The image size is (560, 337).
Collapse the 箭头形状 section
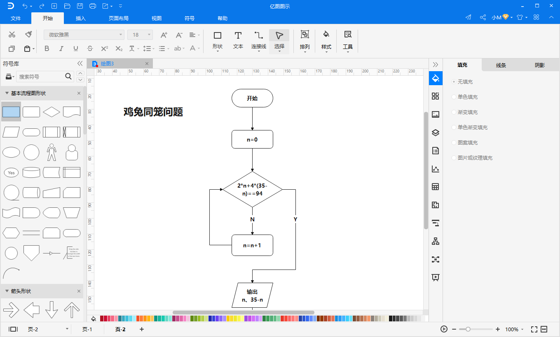coord(7,291)
